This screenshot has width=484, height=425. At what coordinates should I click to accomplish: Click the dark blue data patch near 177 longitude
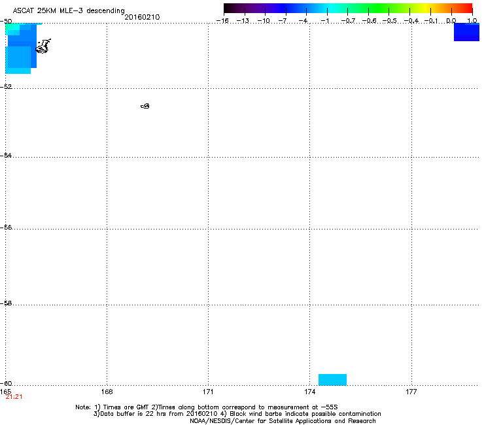point(466,32)
